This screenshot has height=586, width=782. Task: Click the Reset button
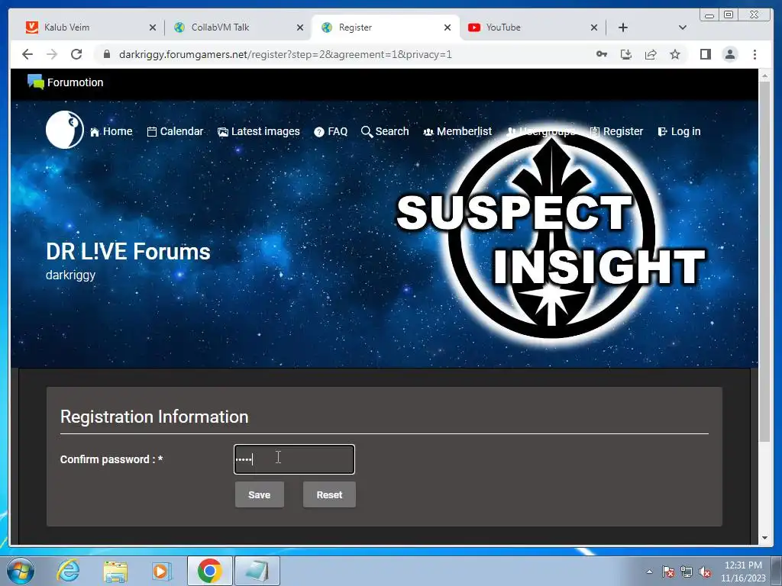[x=329, y=494]
